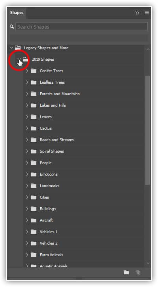Select the Emoticons folder icon
Viewport: 158px width, 287px height.
tap(34, 174)
